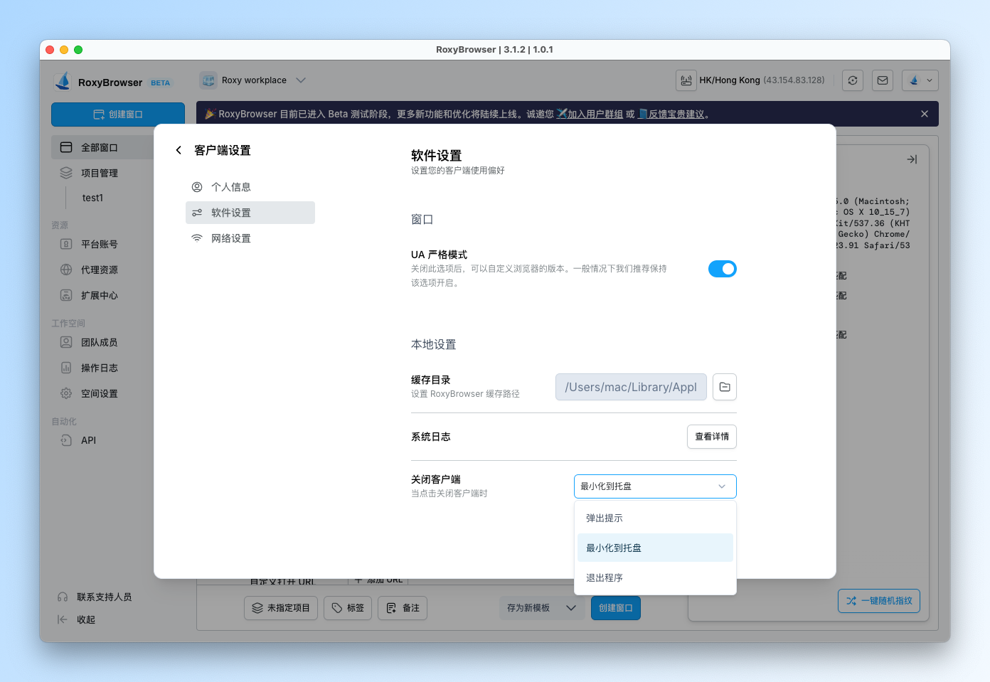This screenshot has height=682, width=990.
Task: Click 一键随机指纹 button
Action: [x=879, y=601]
